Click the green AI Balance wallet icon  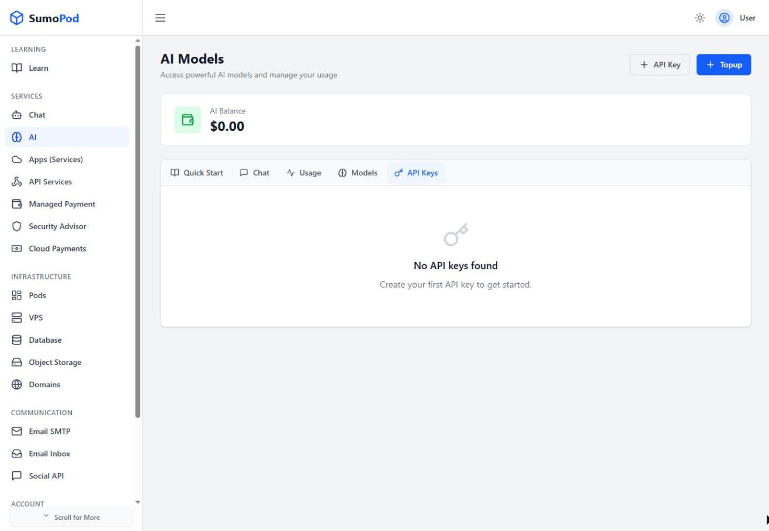(x=188, y=120)
